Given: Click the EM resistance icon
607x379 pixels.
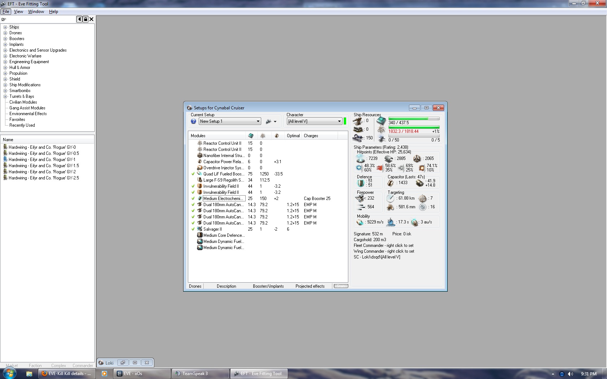Looking at the screenshot, I should (x=359, y=168).
